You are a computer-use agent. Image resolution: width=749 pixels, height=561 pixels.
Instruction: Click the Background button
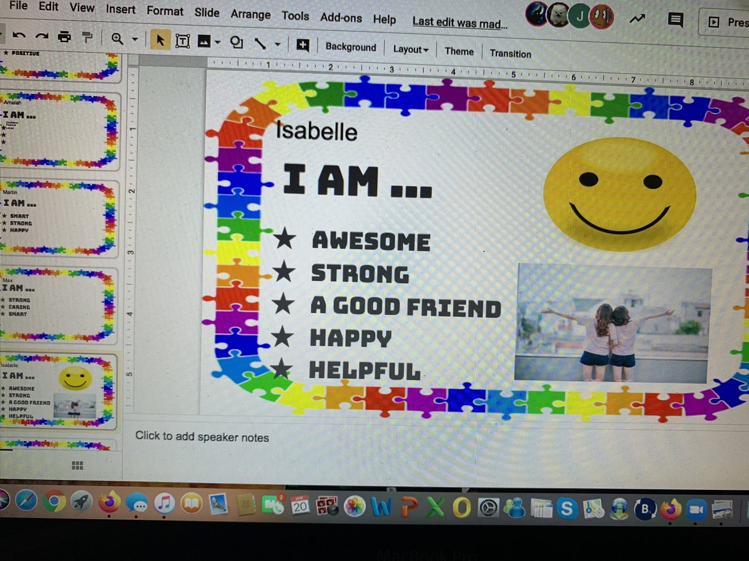351,47
